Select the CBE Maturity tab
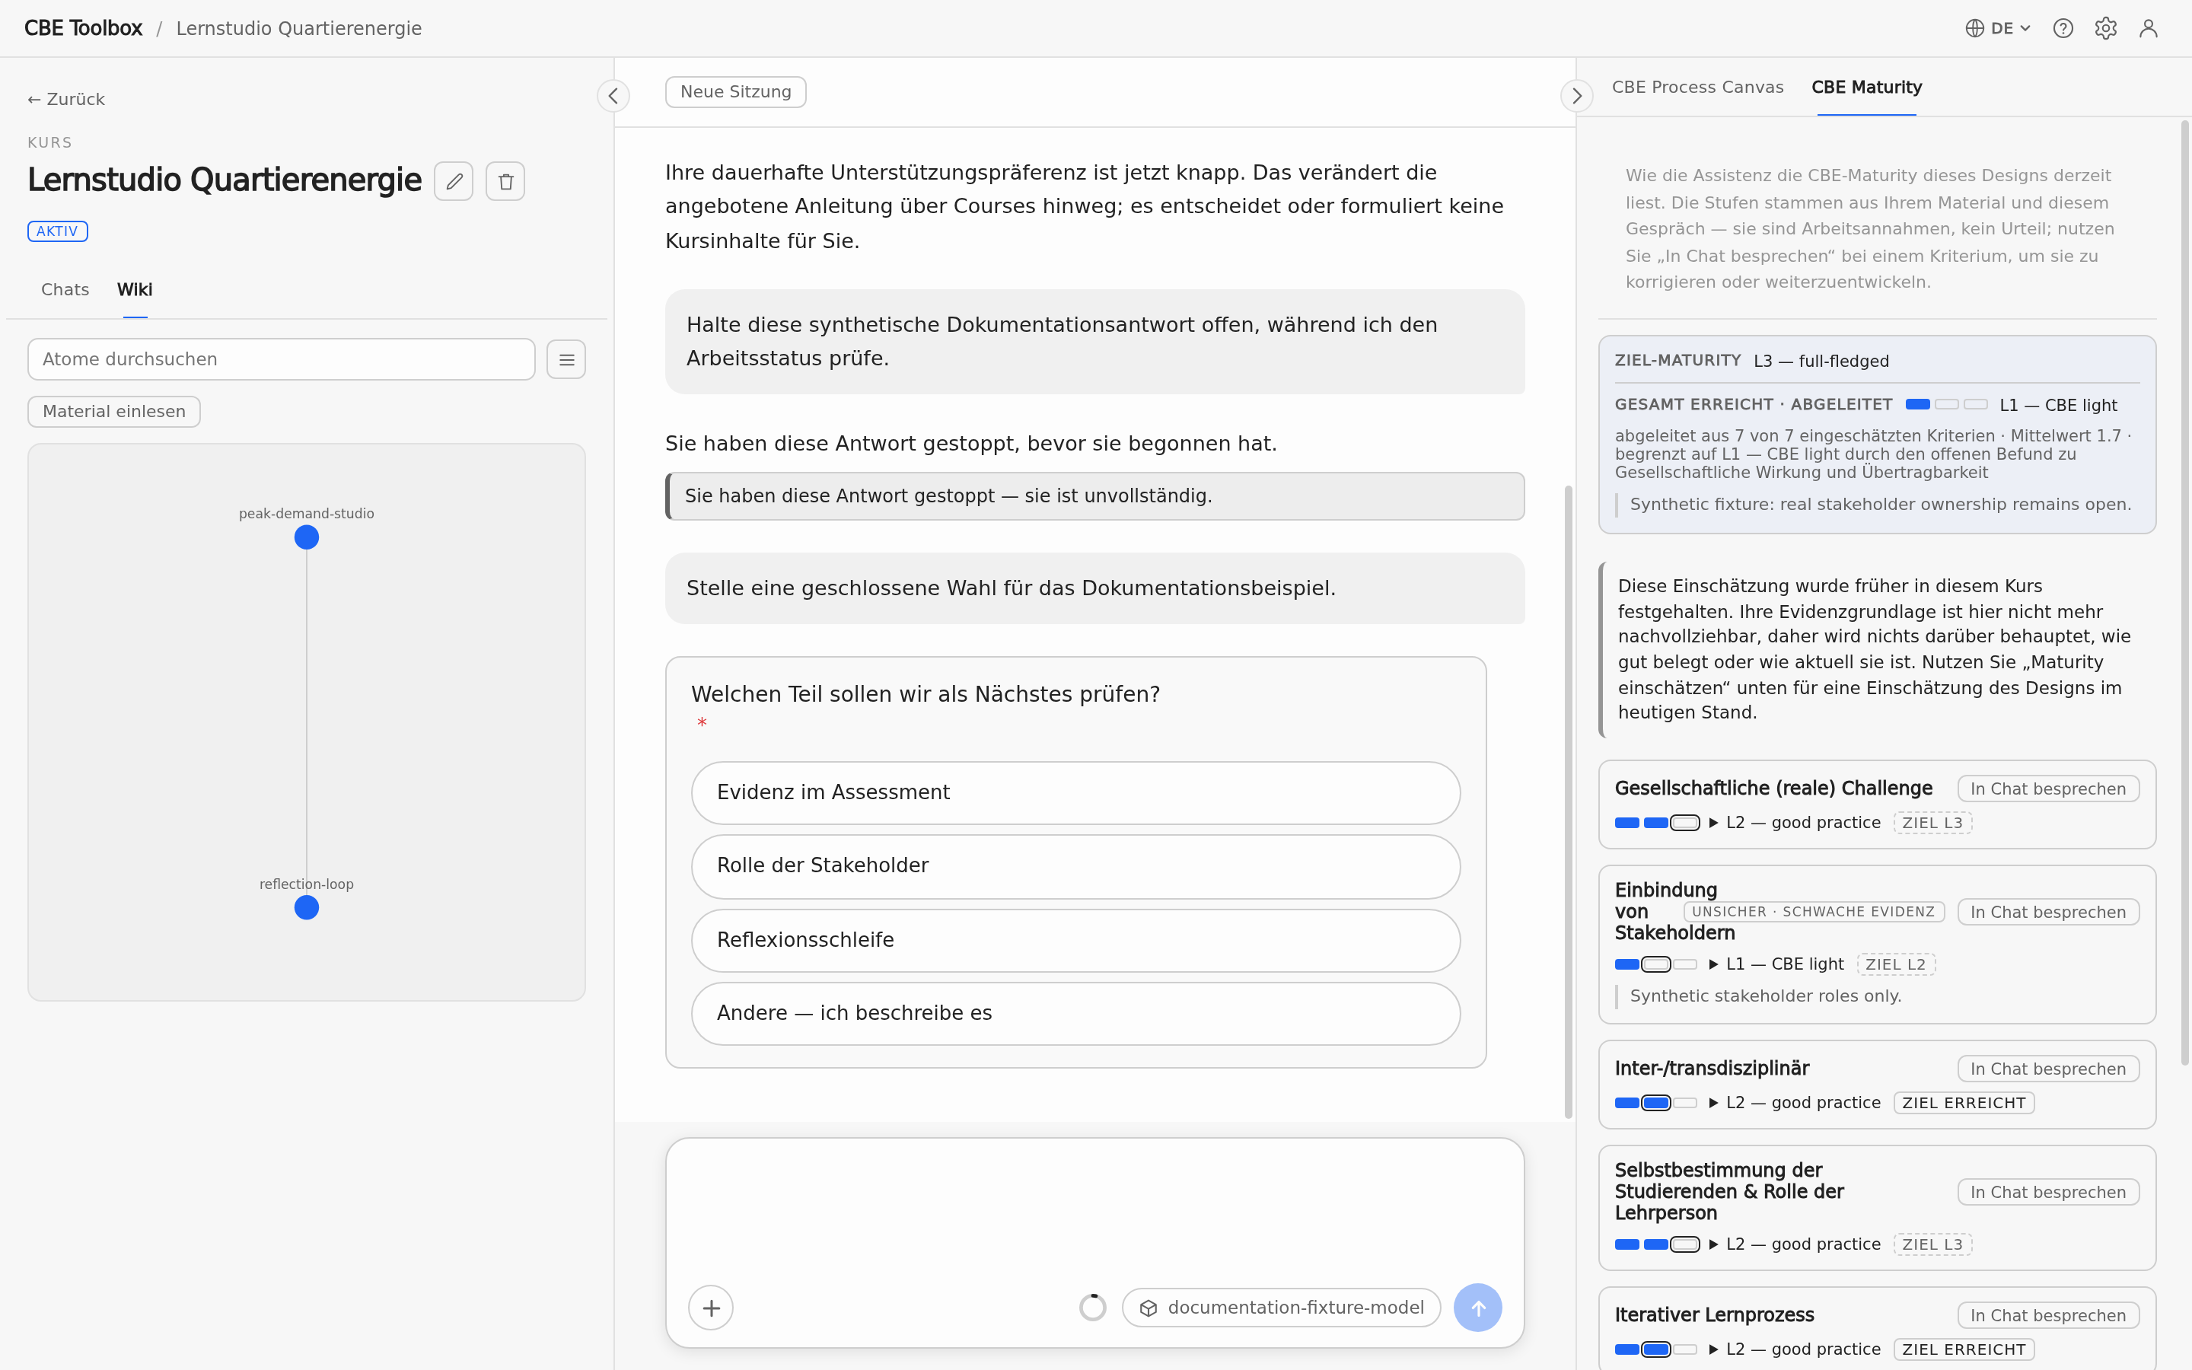Image resolution: width=2192 pixels, height=1370 pixels. click(x=1867, y=88)
